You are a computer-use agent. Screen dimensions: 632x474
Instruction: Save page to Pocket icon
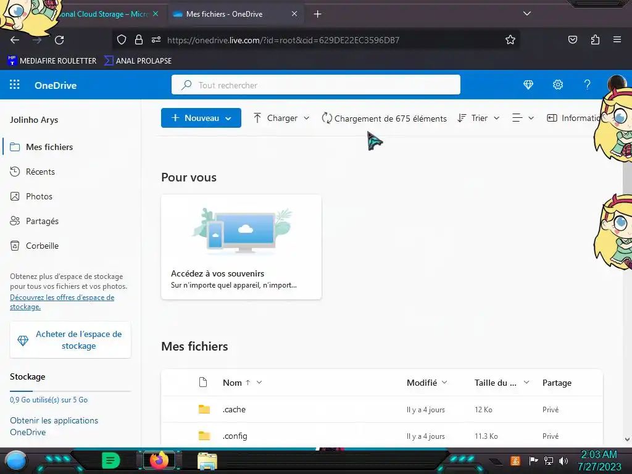tap(572, 39)
